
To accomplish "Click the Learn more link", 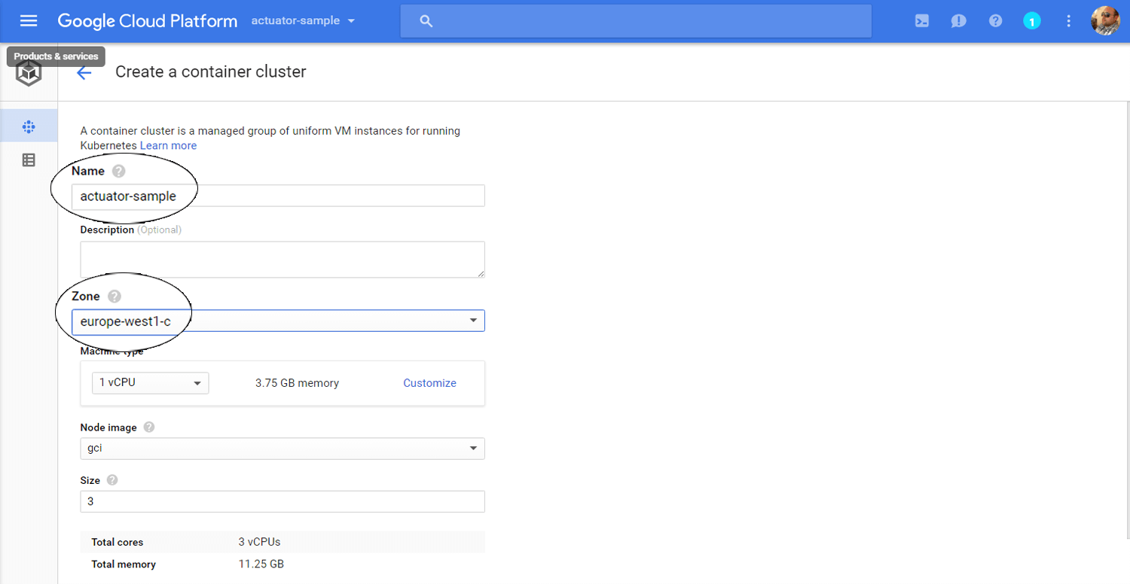I will point(168,145).
